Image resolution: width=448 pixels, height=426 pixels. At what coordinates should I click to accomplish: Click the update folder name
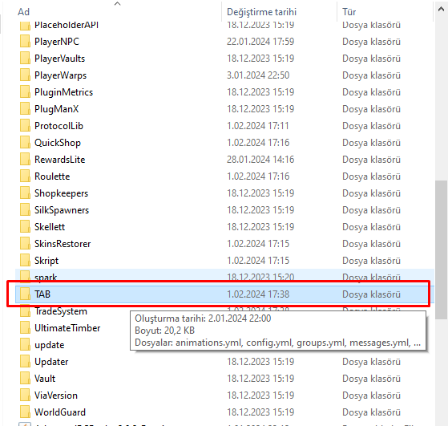(50, 345)
